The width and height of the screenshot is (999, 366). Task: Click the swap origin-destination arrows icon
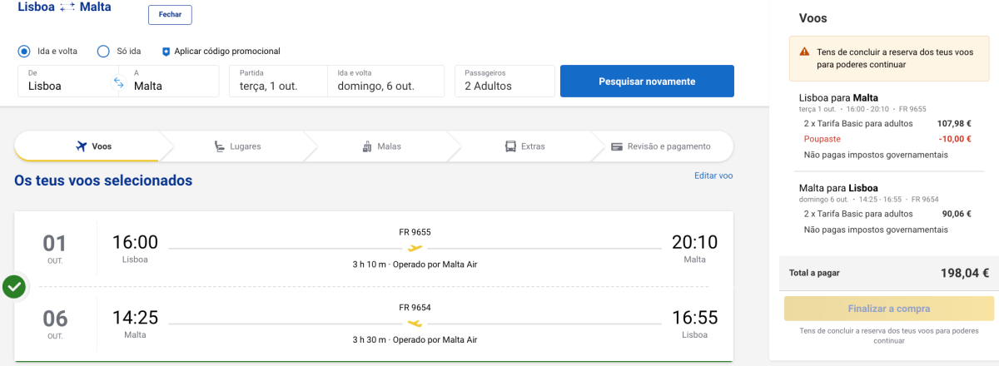pyautogui.click(x=118, y=82)
